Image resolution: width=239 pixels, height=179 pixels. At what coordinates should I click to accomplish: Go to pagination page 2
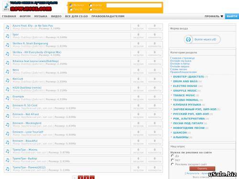click(80, 177)
